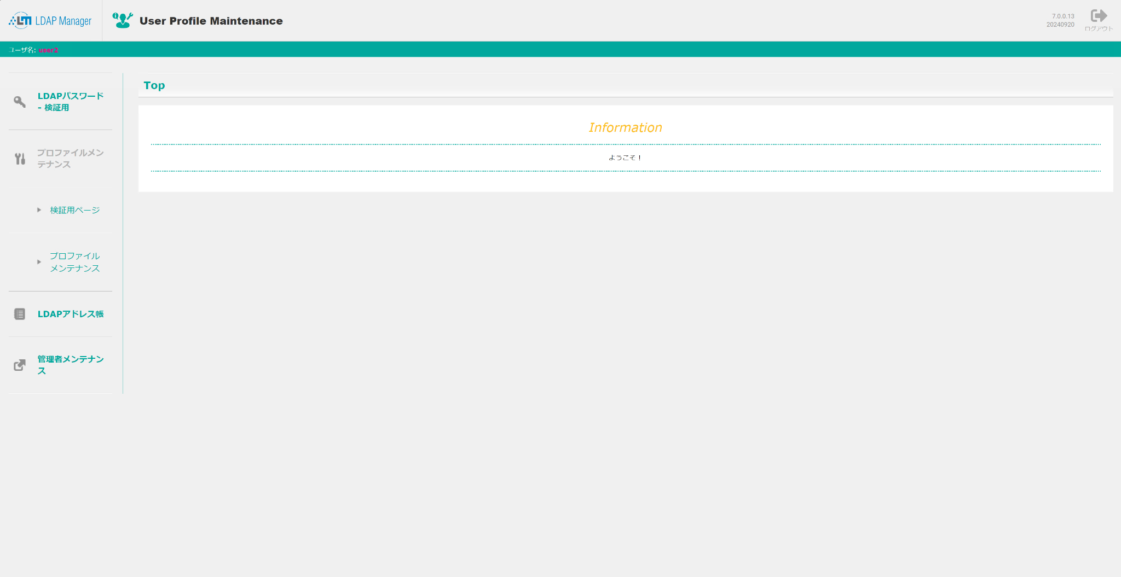The image size is (1121, 577).
Task: Open LDAPパスワード - 検証用 menu
Action: 71,102
